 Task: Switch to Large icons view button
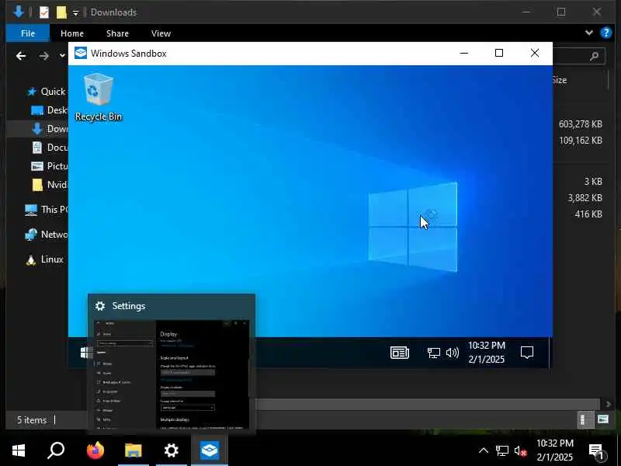pyautogui.click(x=603, y=419)
